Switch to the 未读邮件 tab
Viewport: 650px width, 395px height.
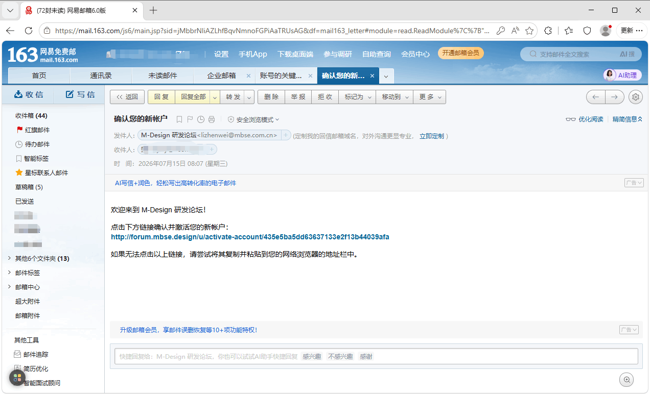pyautogui.click(x=163, y=76)
